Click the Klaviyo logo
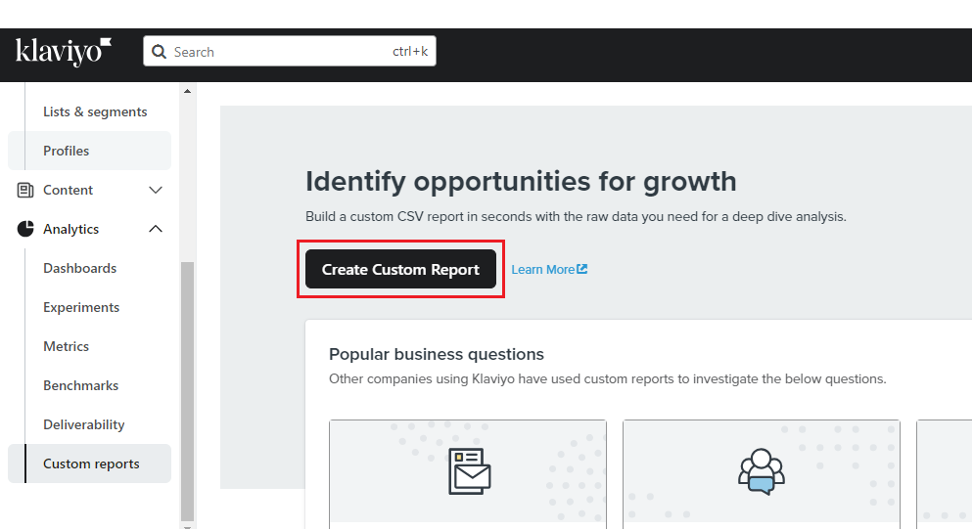 click(x=63, y=52)
